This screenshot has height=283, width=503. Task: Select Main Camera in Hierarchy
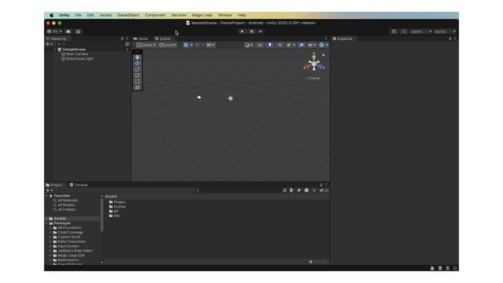pos(77,54)
